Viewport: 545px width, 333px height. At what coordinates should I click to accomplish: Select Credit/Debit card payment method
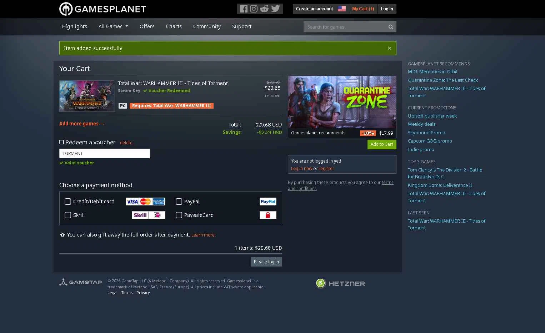pos(68,202)
